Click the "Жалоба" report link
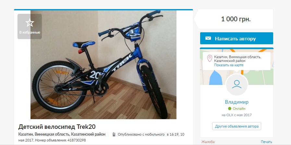Viewport: 291px width, 145px height. pyautogui.click(x=208, y=142)
